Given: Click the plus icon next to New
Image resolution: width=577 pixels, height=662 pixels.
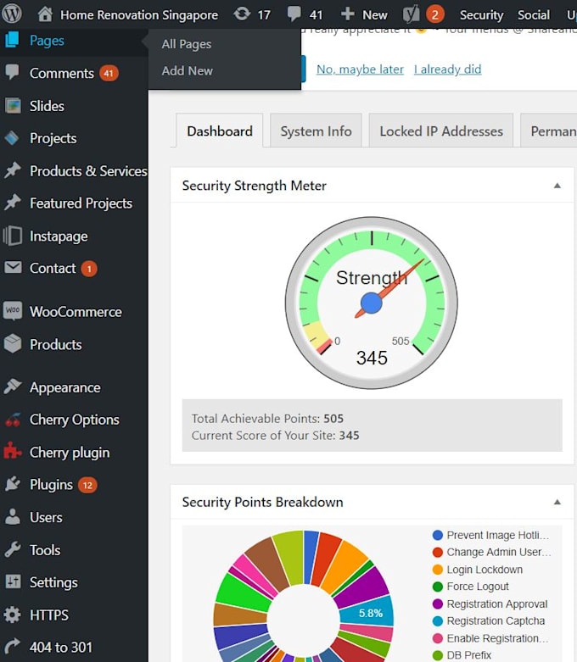Looking at the screenshot, I should point(347,14).
